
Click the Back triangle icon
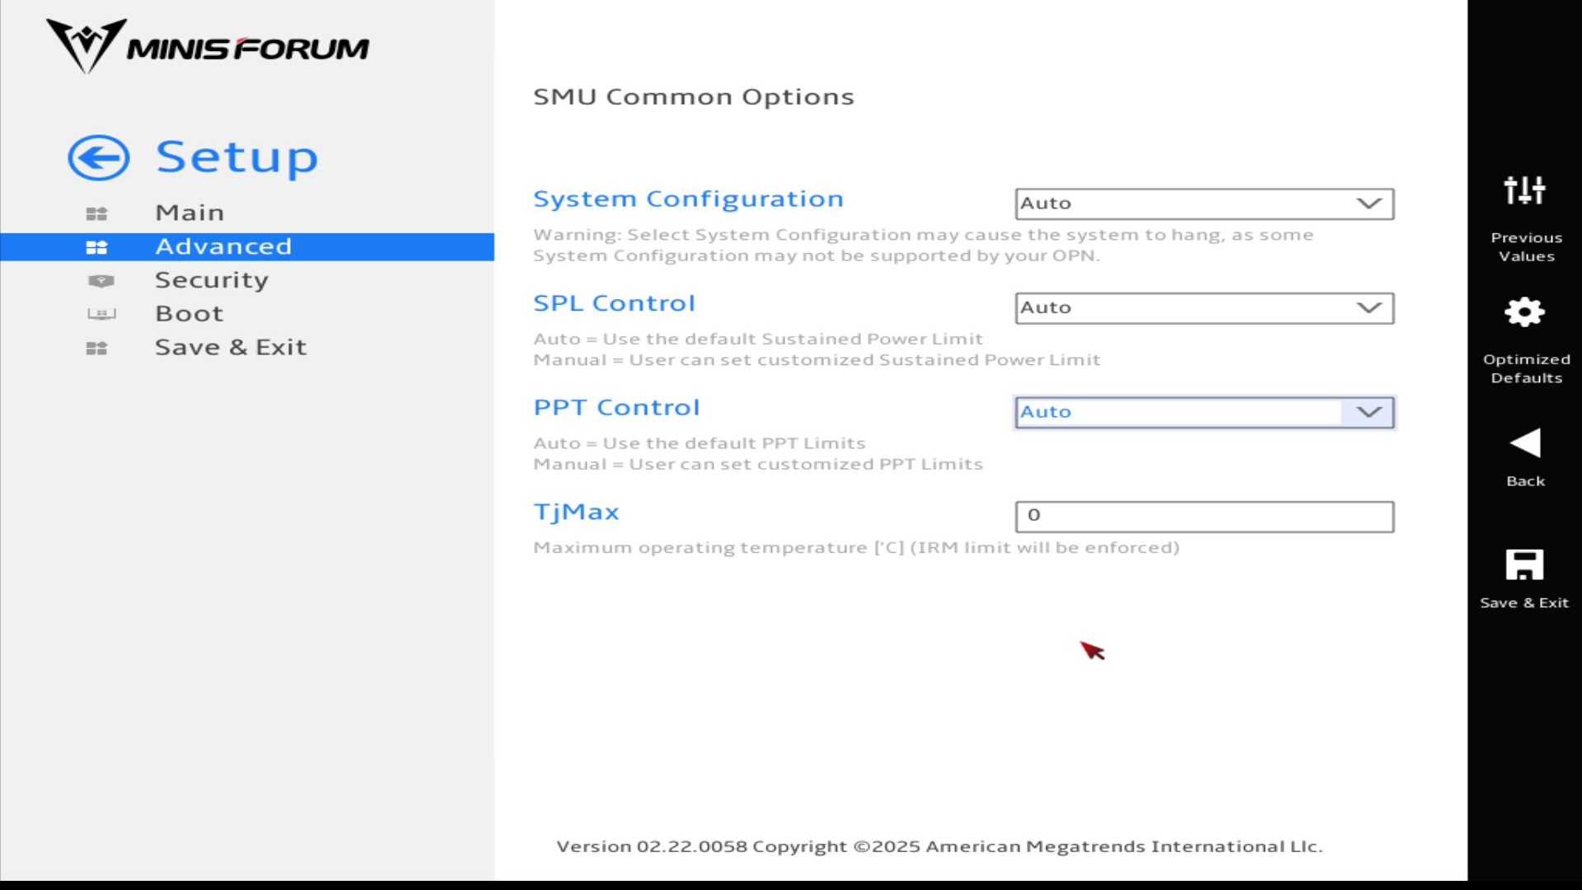(1524, 443)
